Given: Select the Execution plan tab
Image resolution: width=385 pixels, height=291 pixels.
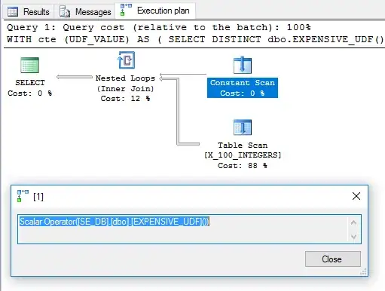Looking at the screenshot, I should (x=155, y=11).
